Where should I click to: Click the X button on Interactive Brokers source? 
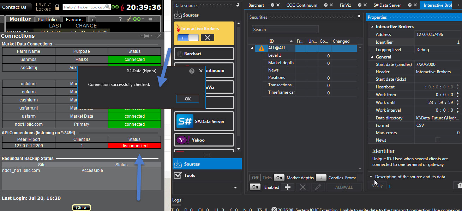[x=208, y=38]
